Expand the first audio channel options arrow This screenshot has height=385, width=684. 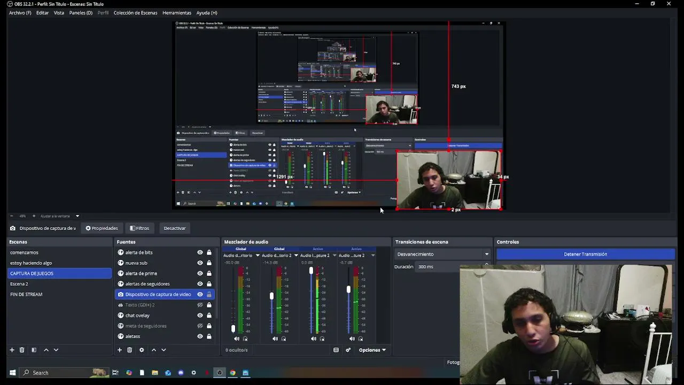point(258,256)
